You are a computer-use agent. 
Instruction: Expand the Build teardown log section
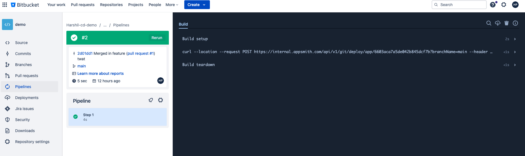click(515, 65)
